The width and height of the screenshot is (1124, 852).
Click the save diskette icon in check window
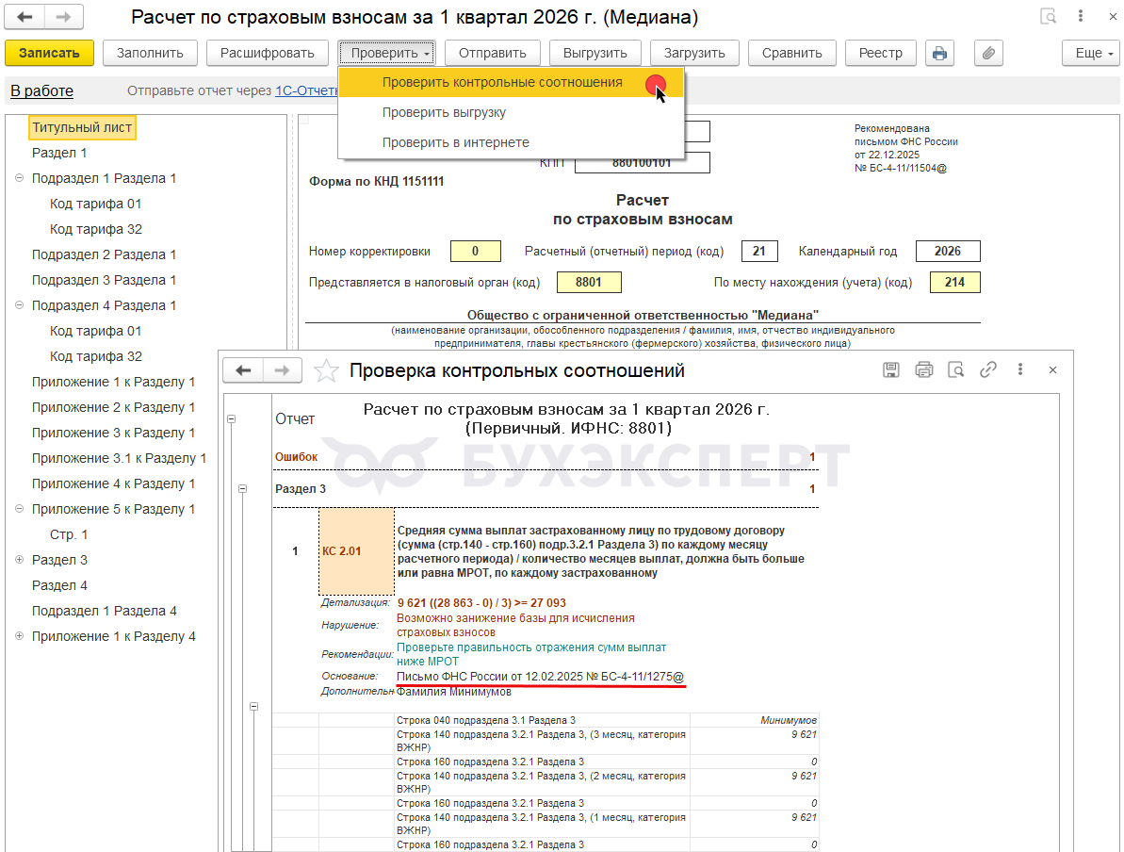pos(891,370)
